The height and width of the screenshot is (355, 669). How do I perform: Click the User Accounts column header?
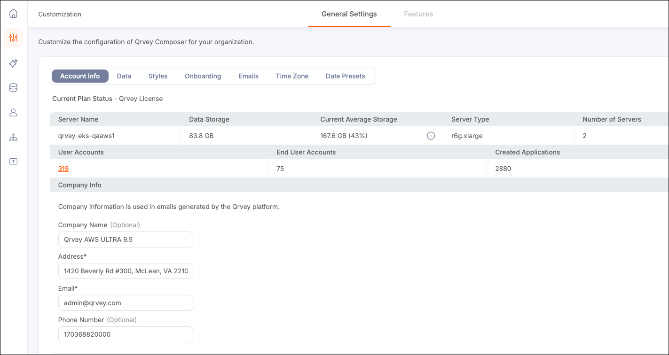(x=81, y=152)
